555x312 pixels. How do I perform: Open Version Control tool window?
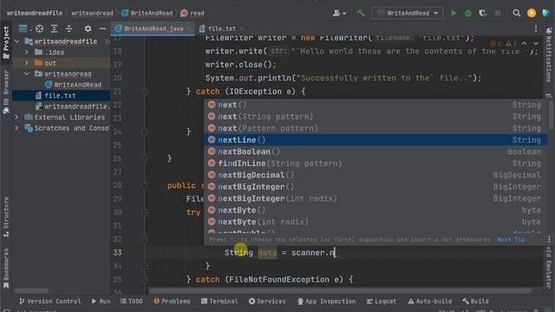click(x=50, y=302)
